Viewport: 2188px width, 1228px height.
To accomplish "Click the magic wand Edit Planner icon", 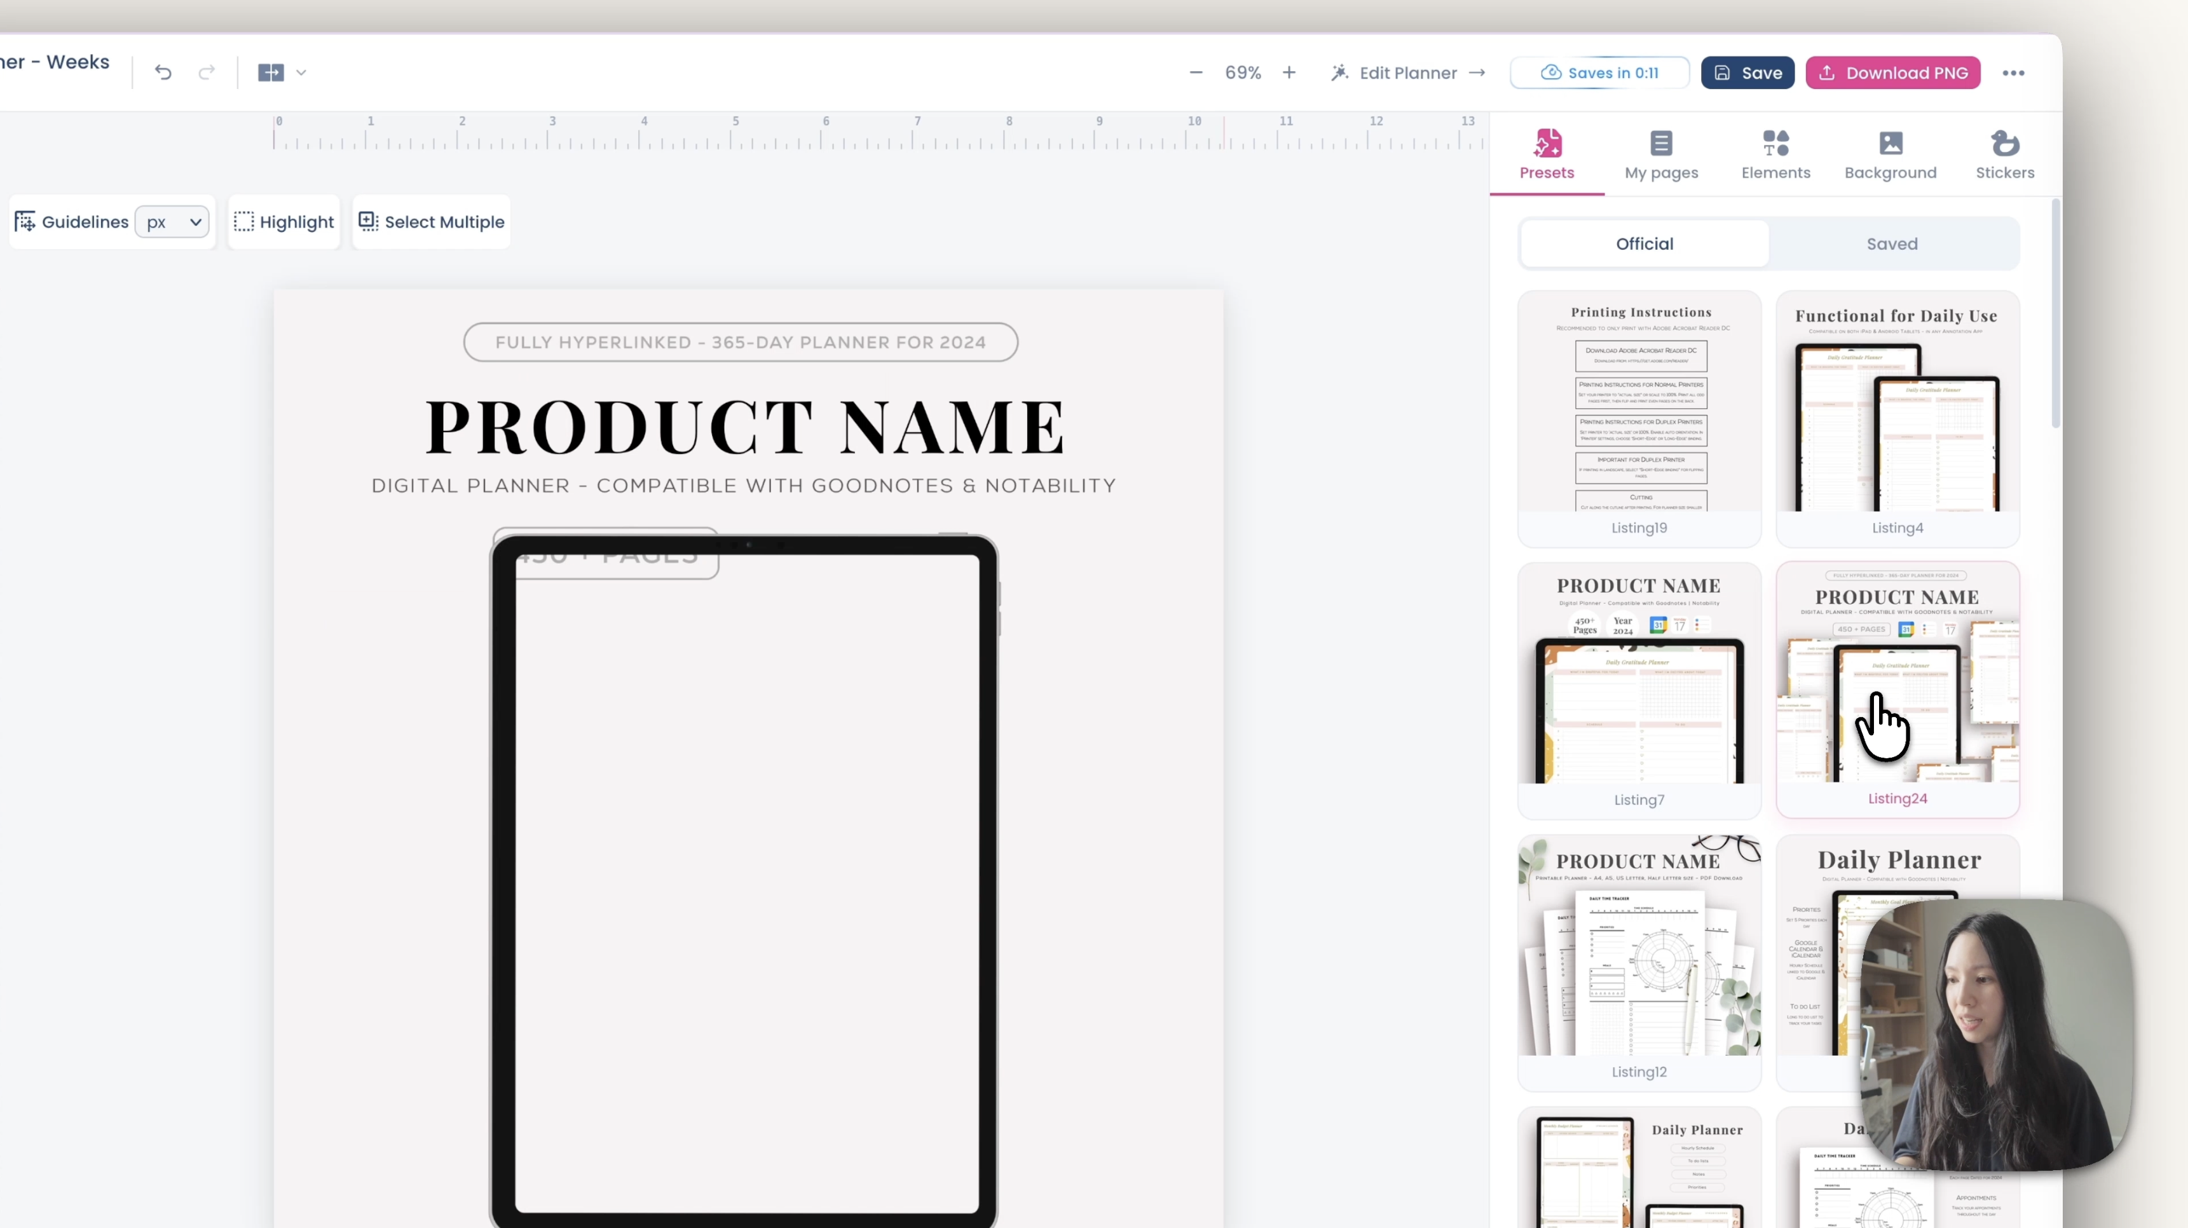I will click(1339, 73).
